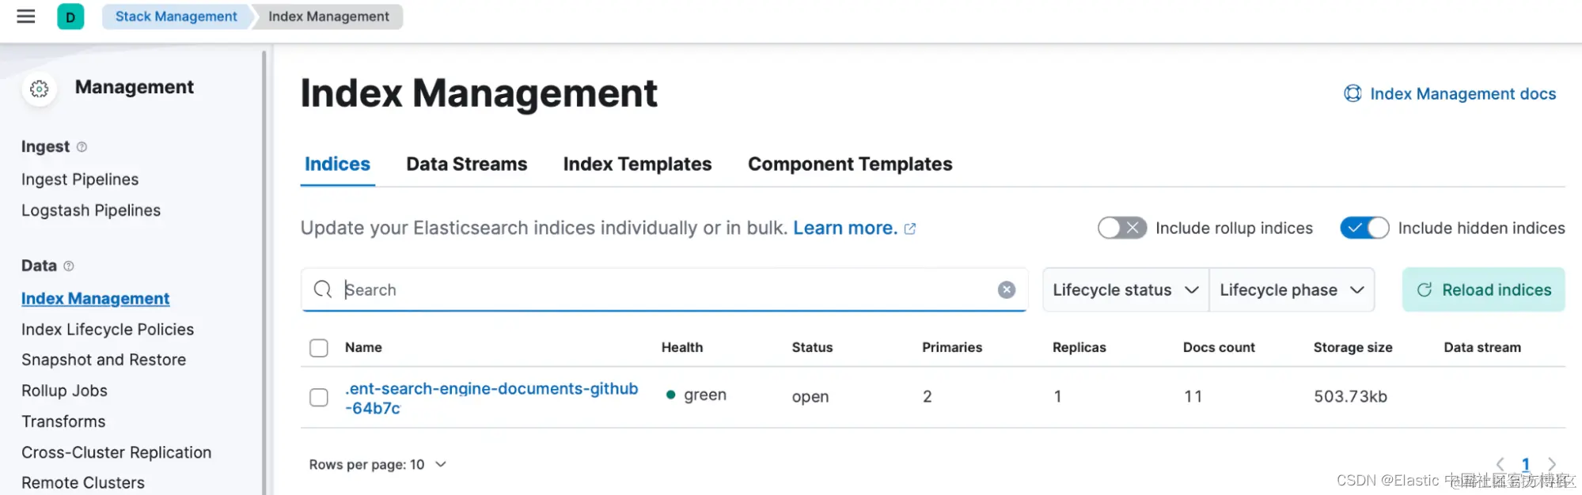1582x495 pixels.
Task: Click the external link icon beside Learn more
Action: pos(910,229)
